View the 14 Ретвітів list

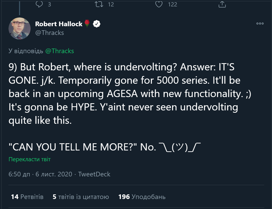[x=27, y=197]
